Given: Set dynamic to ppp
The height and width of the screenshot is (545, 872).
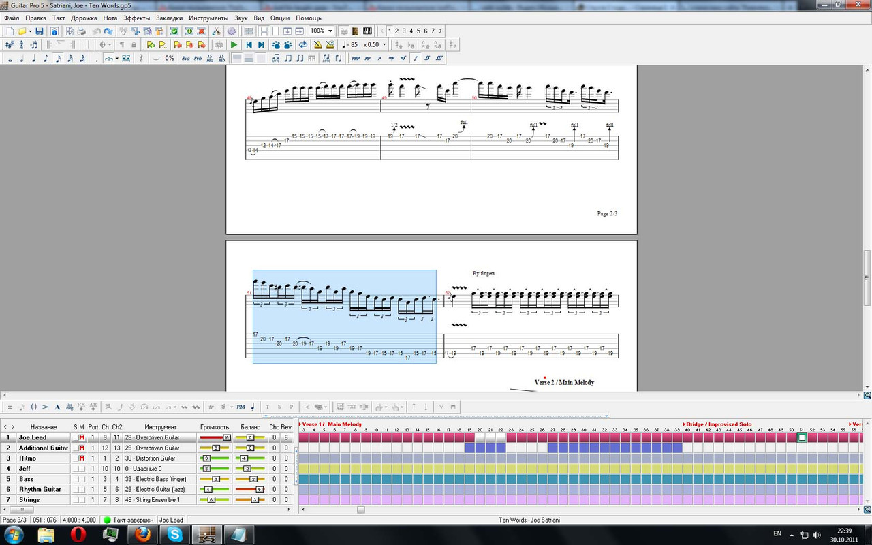Looking at the screenshot, I should point(356,59).
